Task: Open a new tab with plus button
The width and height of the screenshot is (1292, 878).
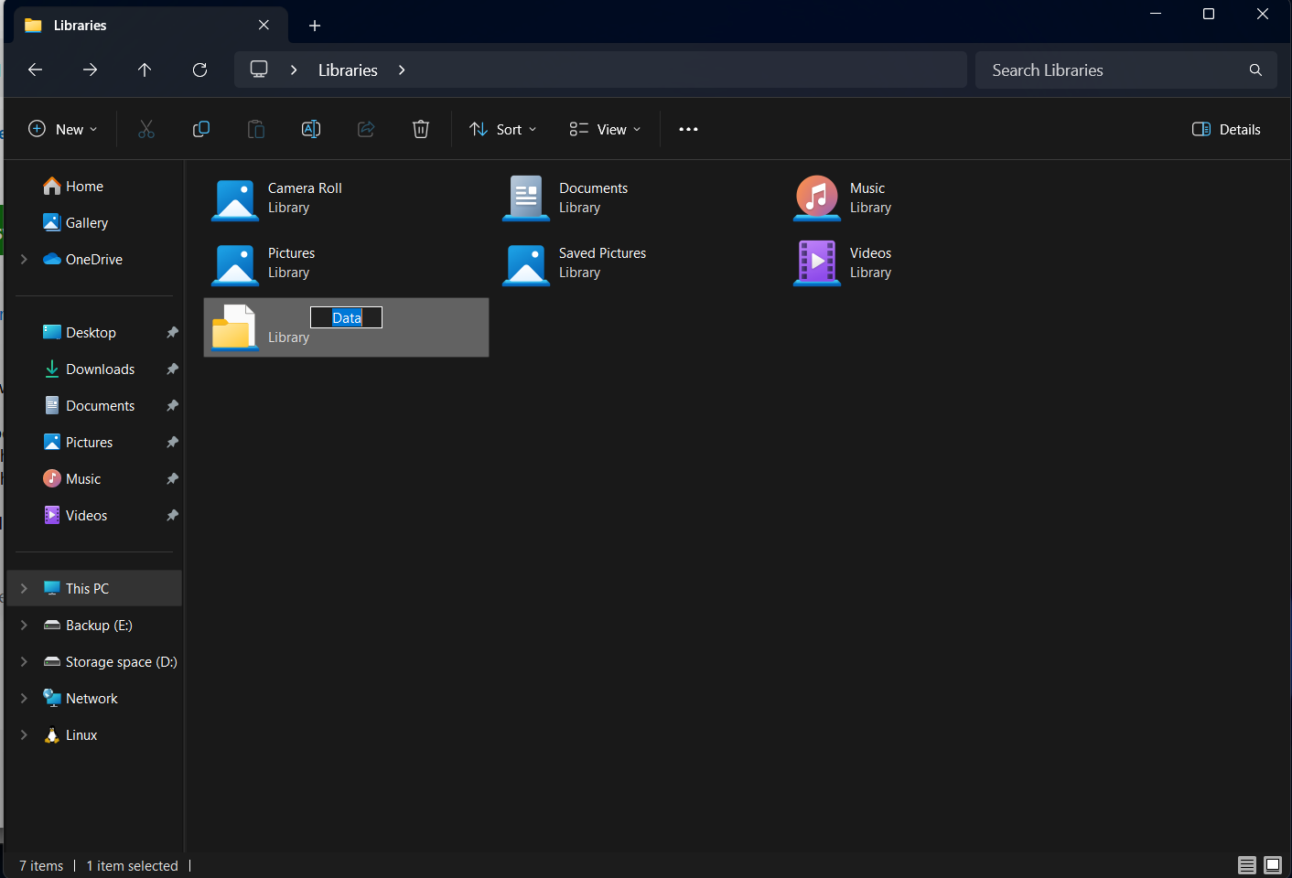Action: [315, 26]
